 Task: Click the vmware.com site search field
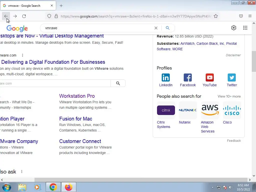pyautogui.click(x=55, y=83)
